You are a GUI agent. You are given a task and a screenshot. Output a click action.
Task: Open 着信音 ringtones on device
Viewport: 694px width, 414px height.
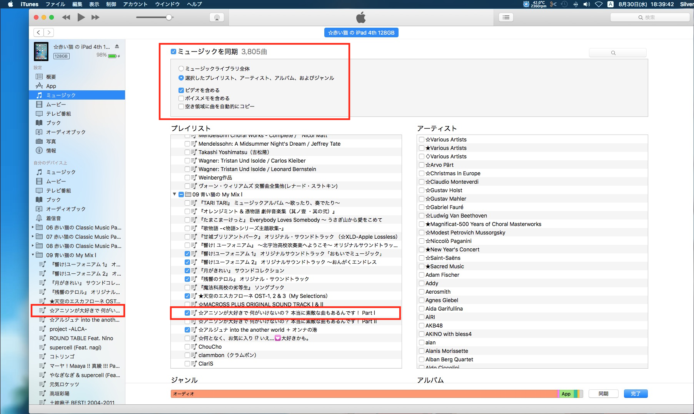[x=53, y=218]
